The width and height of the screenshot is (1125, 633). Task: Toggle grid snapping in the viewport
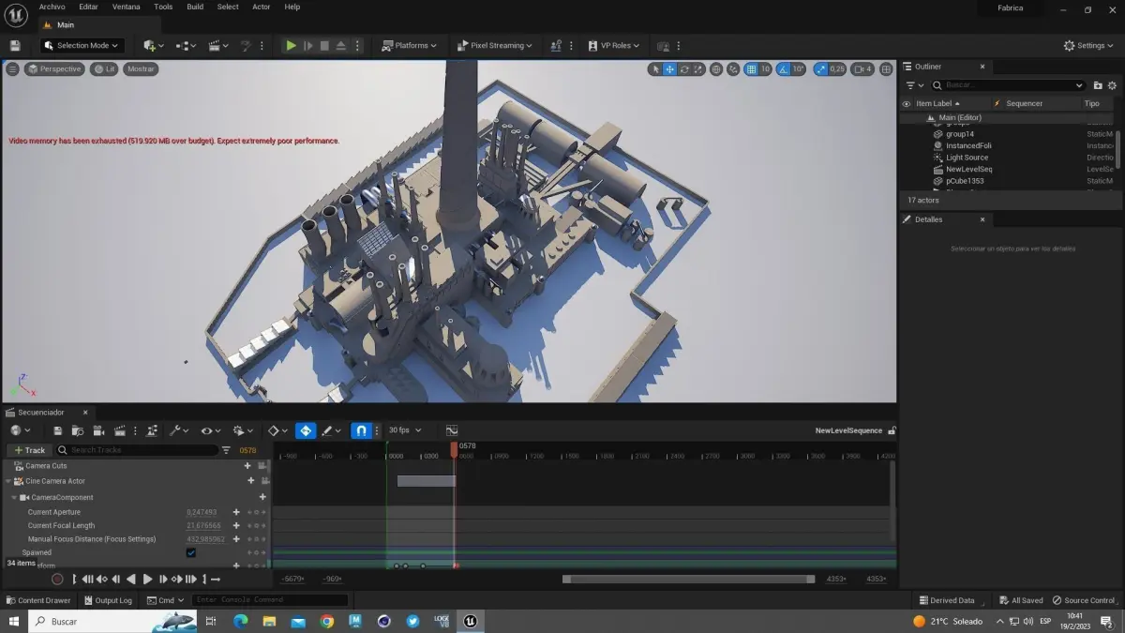(x=751, y=69)
